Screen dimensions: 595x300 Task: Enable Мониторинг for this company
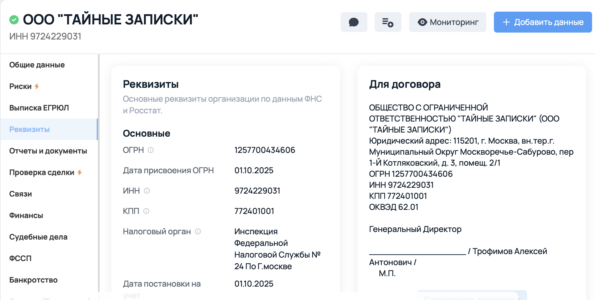pos(448,22)
